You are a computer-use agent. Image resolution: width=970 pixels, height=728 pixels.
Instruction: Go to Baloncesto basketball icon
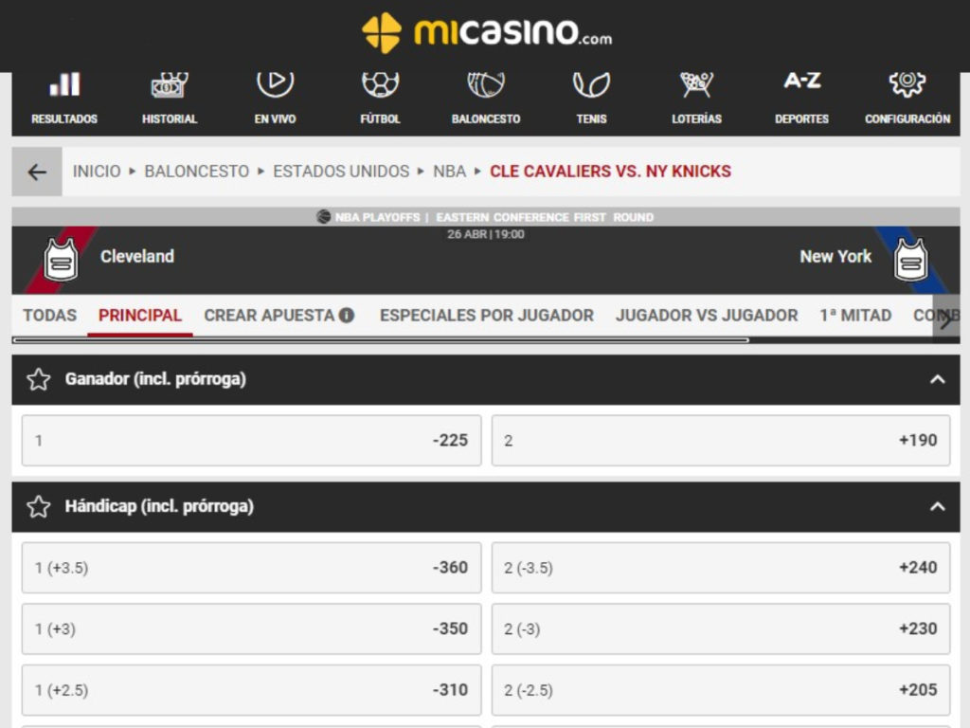(486, 84)
